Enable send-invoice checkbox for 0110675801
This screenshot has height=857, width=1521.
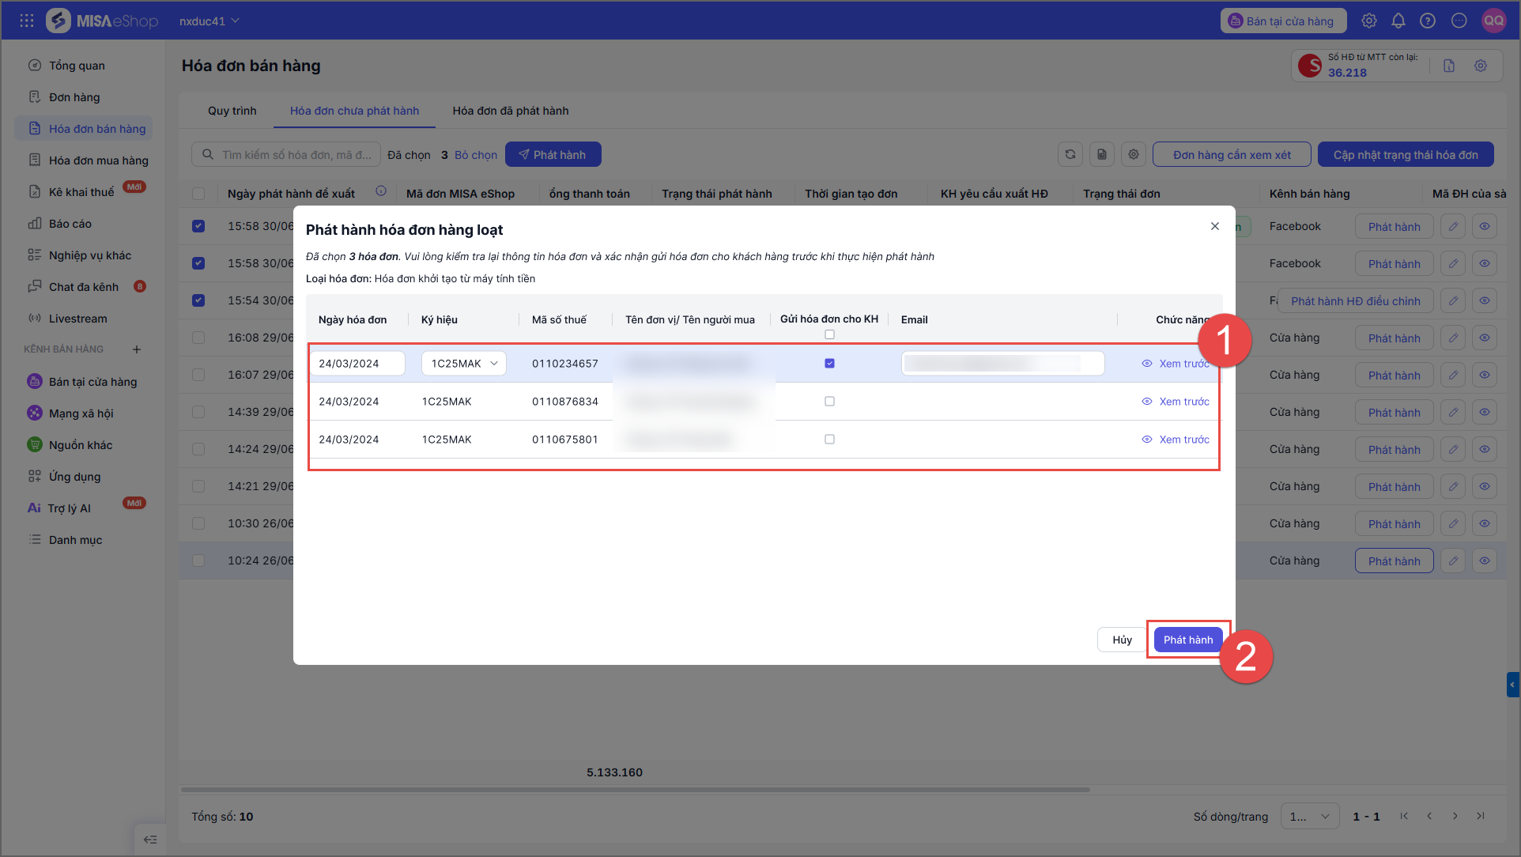pos(829,440)
